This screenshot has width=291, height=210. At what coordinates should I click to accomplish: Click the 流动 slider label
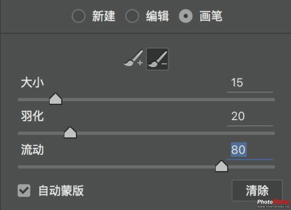(32, 150)
